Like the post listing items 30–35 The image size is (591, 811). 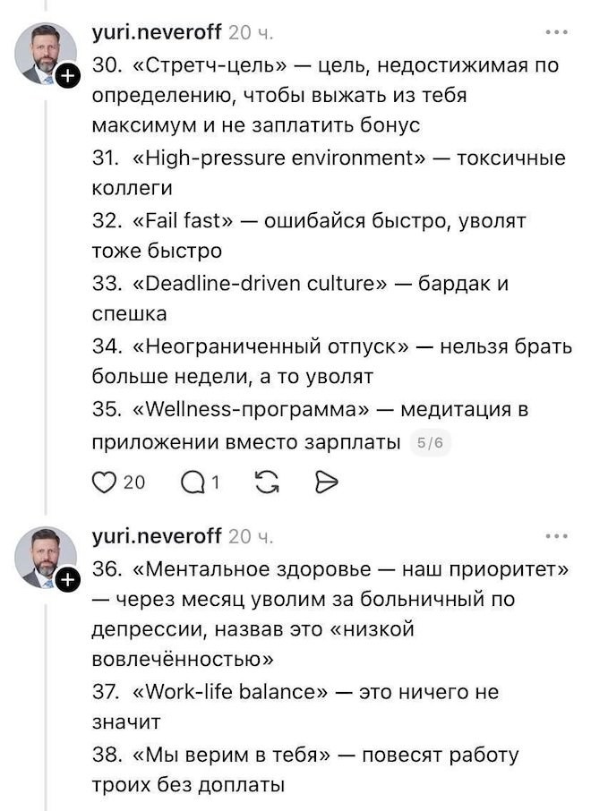pyautogui.click(x=104, y=482)
